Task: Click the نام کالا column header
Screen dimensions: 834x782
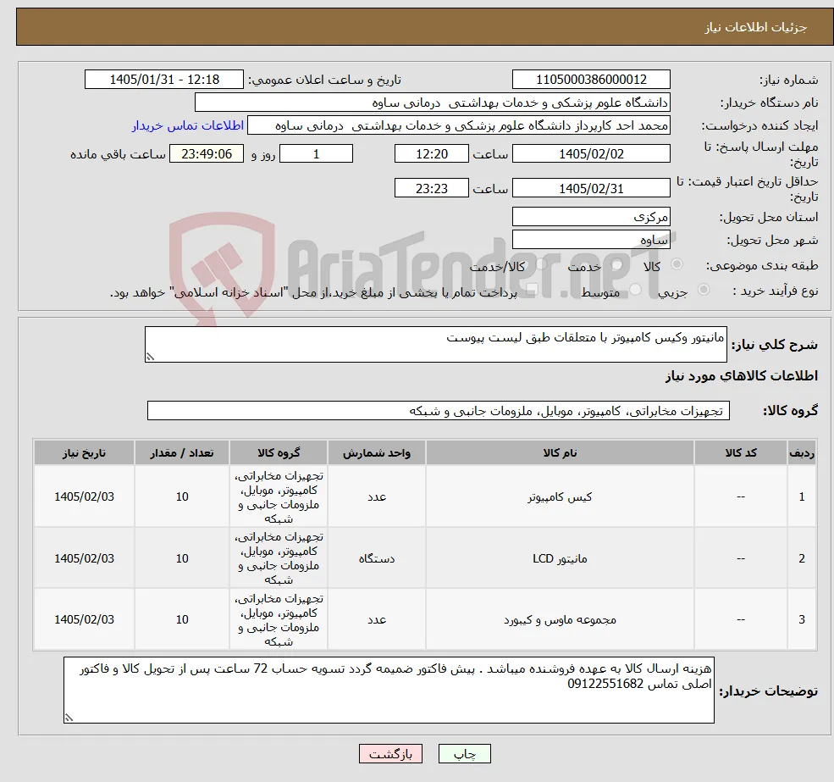Action: (560, 453)
